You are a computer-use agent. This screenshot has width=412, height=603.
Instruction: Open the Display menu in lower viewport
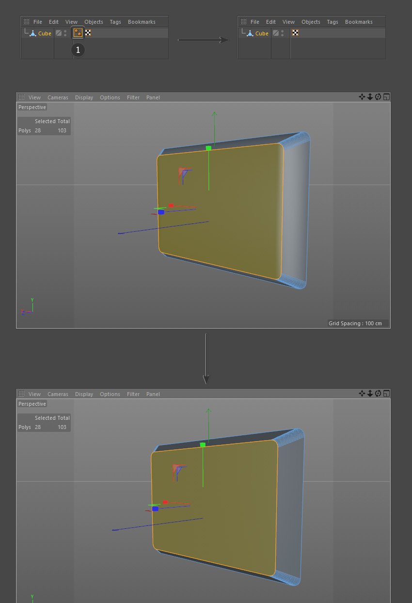[84, 394]
